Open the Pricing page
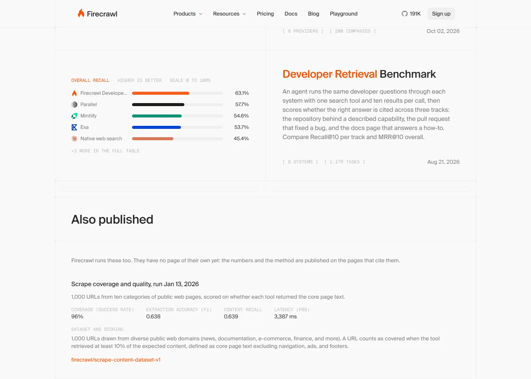Viewport: 531px width, 379px height. pyautogui.click(x=265, y=14)
